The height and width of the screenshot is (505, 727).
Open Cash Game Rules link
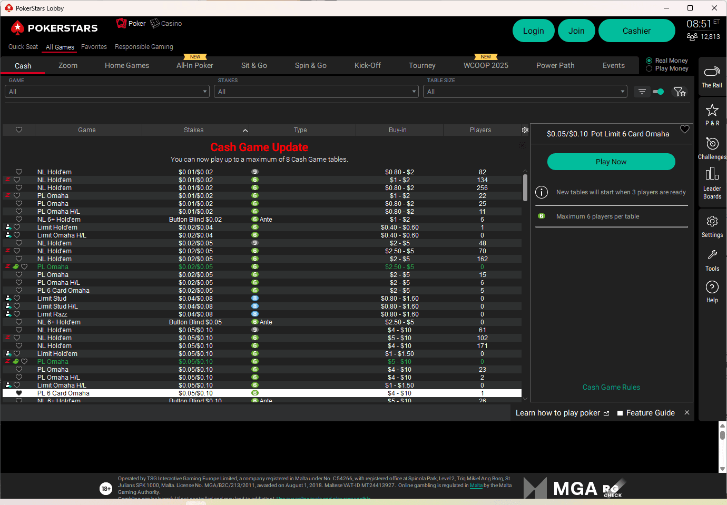[611, 387]
